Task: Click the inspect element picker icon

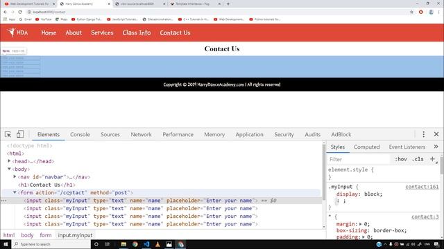Action: pos(8,134)
